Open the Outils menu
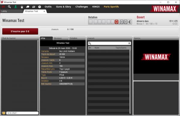 coord(48,7)
